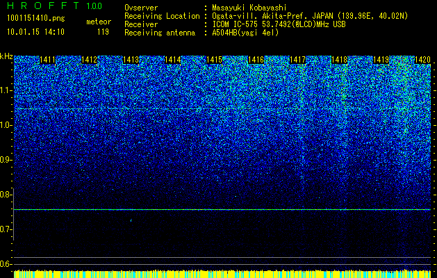Click the 1413 time marker
This screenshot has height=278, width=437.
pyautogui.click(x=131, y=60)
